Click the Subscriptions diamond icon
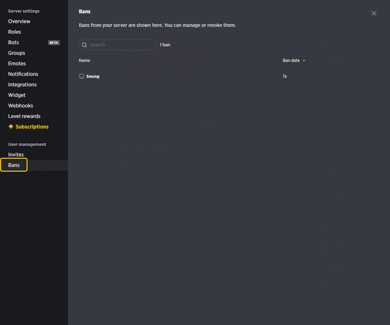The width and height of the screenshot is (390, 325). click(x=11, y=126)
